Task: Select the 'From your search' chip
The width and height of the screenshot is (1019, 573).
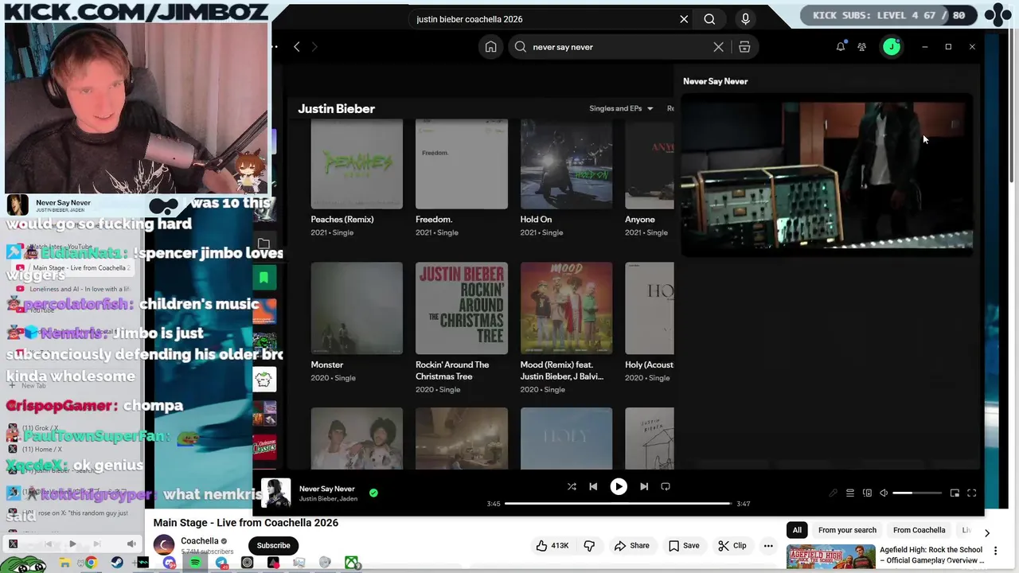Action: (x=847, y=530)
